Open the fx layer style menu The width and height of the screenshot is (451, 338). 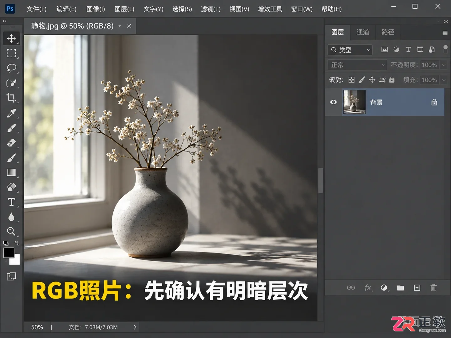368,288
